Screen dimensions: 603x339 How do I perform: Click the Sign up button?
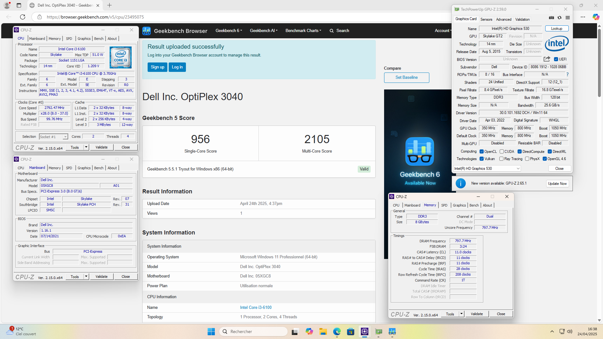point(157,67)
